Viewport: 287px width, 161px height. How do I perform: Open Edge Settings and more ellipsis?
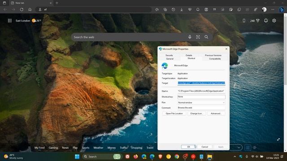pos(273,9)
